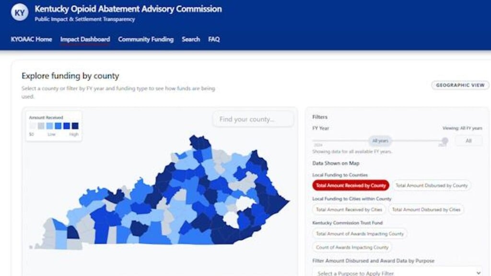Screen dimensions: 491x276
Task: Select Count of Awards Impacting County
Action: pyautogui.click(x=352, y=247)
